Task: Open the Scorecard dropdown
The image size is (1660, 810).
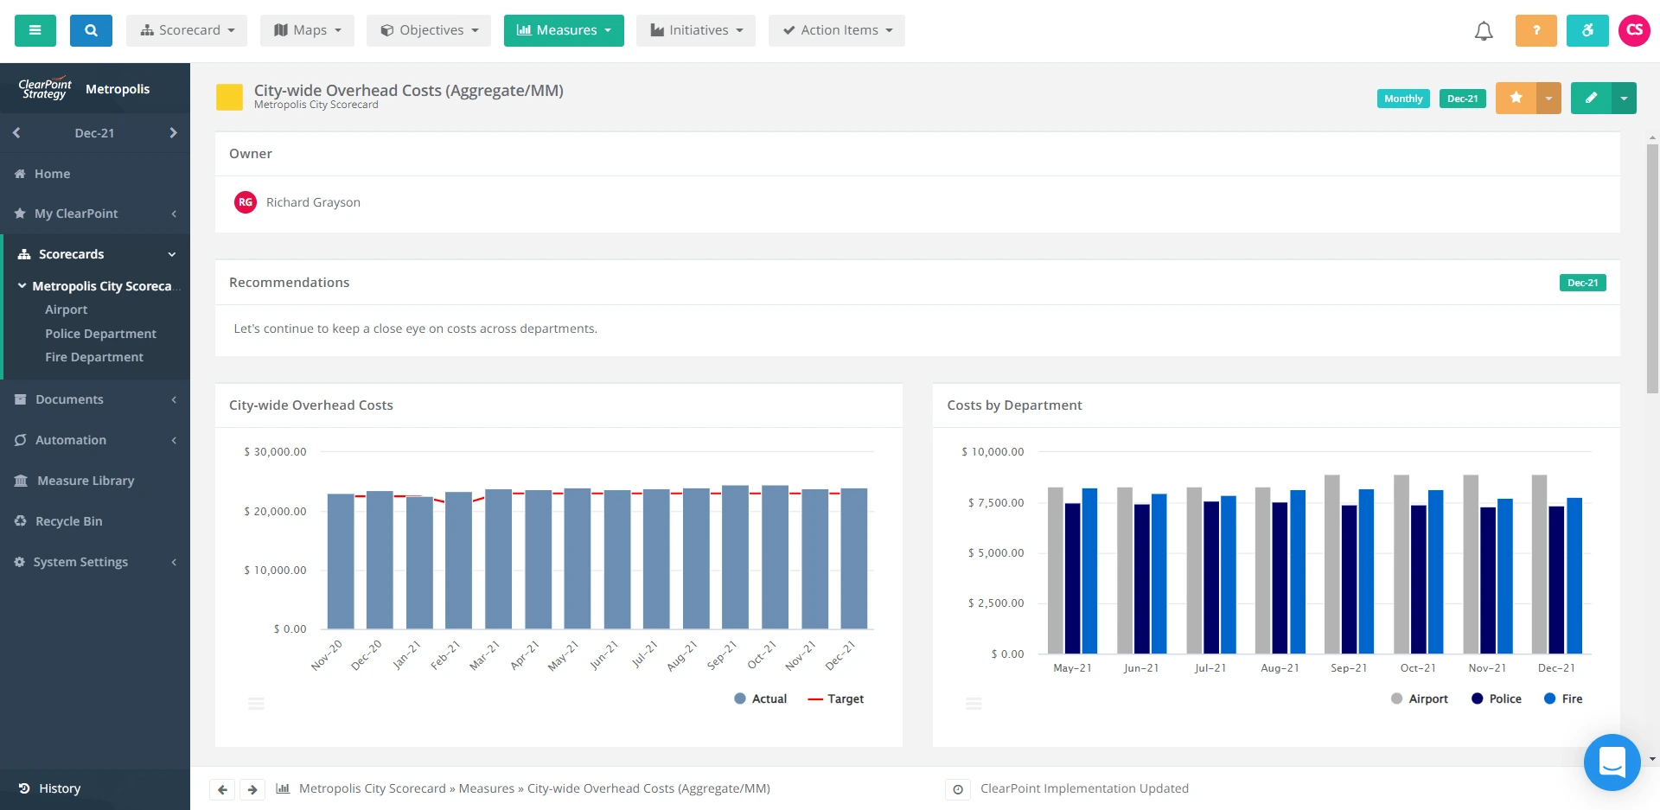Action: pos(187,29)
